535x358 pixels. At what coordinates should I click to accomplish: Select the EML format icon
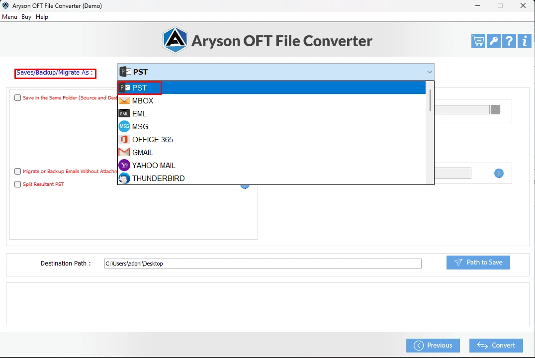[124, 114]
